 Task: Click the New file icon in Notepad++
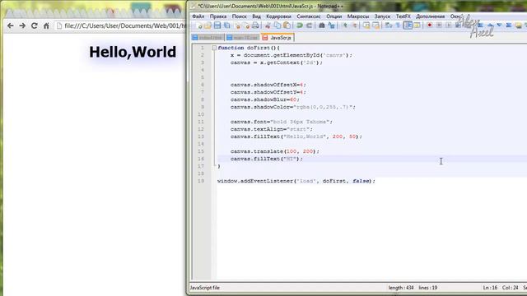(198, 25)
